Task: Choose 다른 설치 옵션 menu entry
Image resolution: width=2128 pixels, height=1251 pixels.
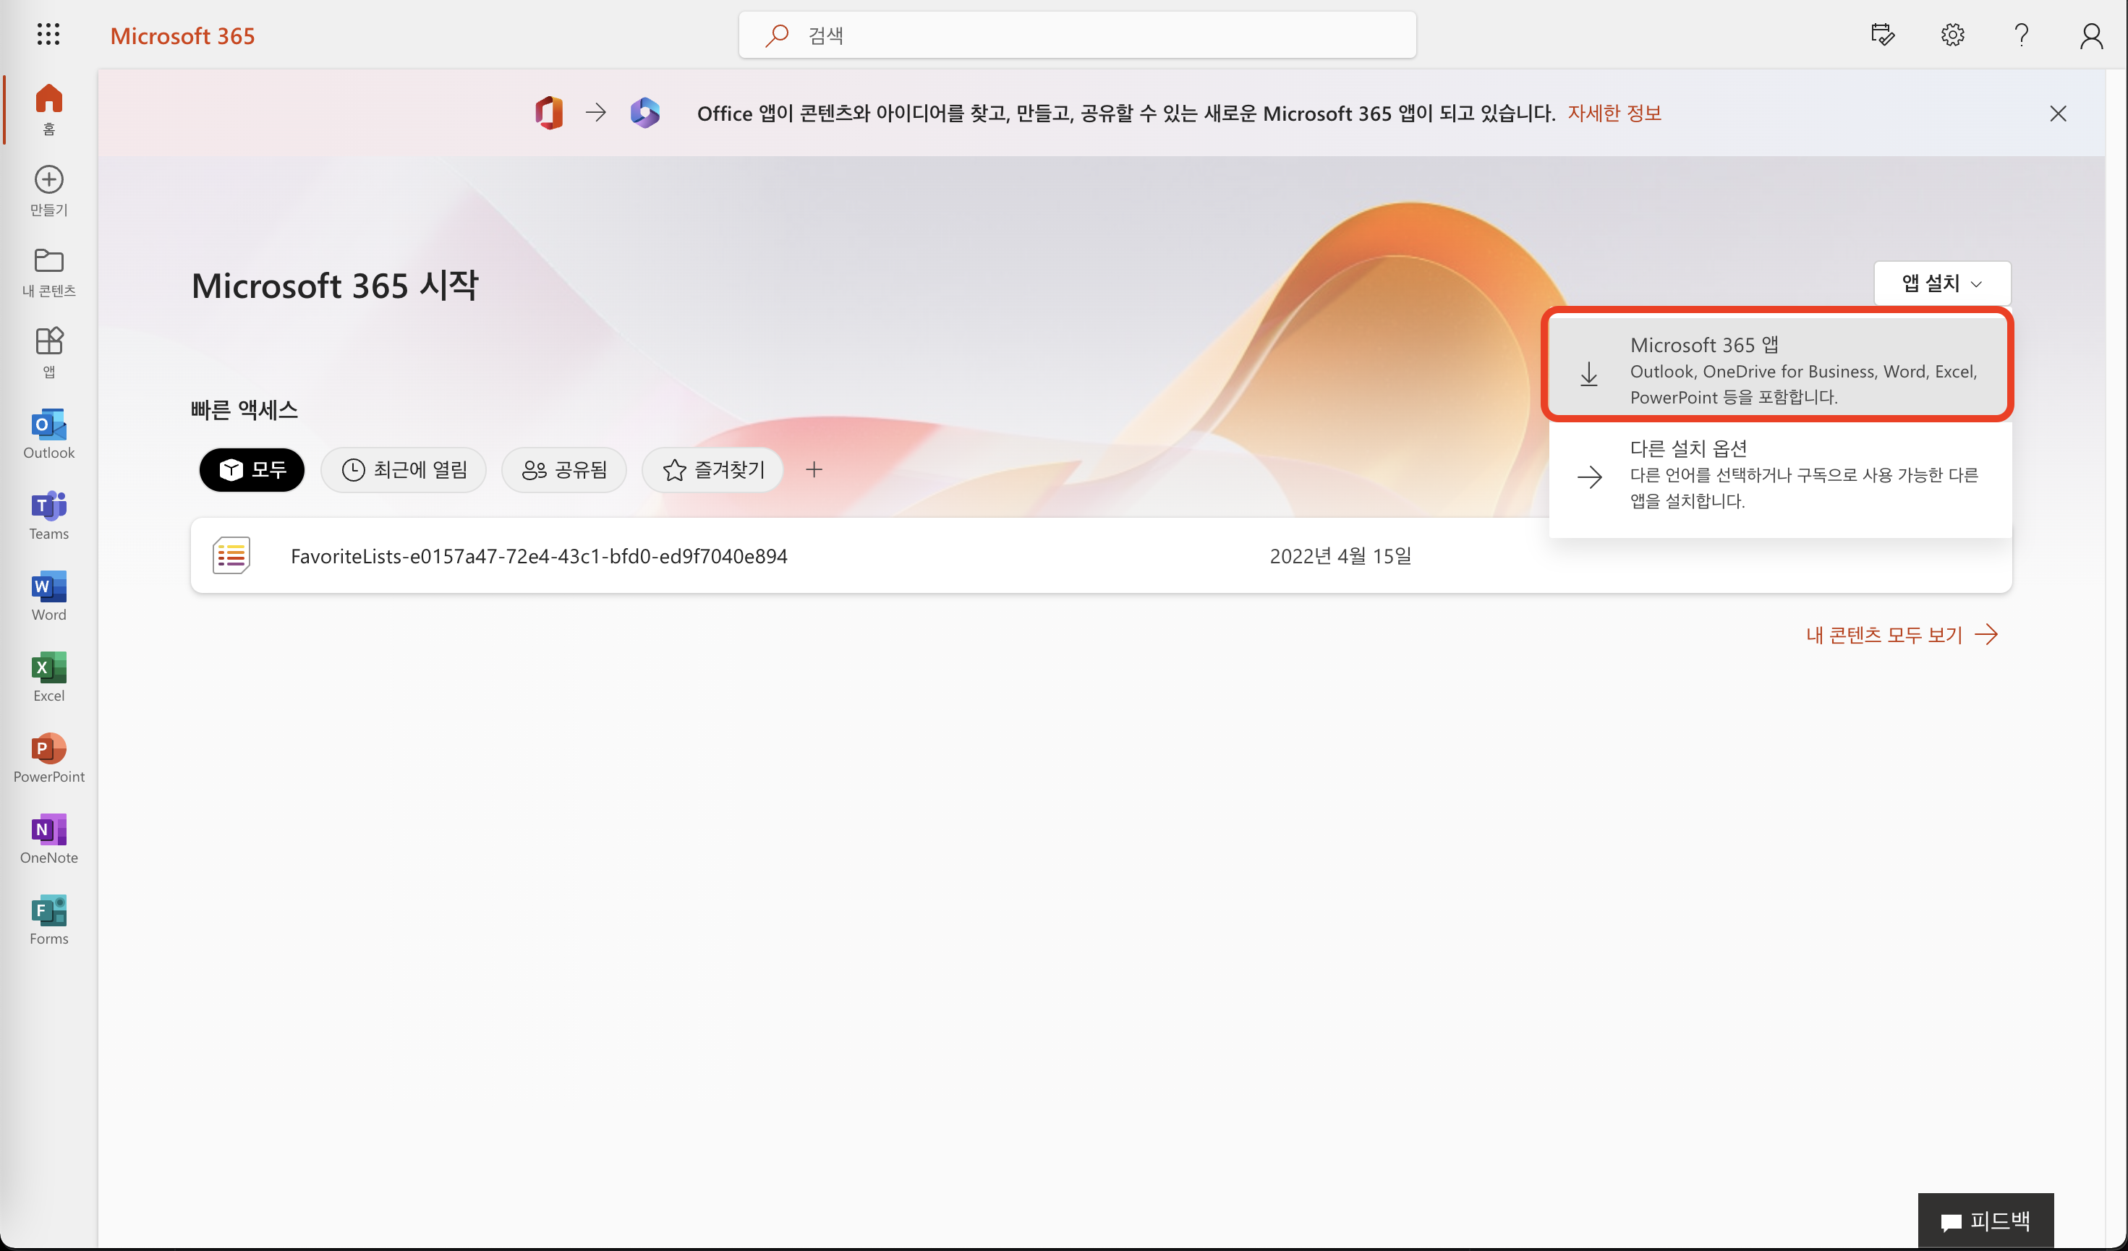Action: coord(1779,474)
